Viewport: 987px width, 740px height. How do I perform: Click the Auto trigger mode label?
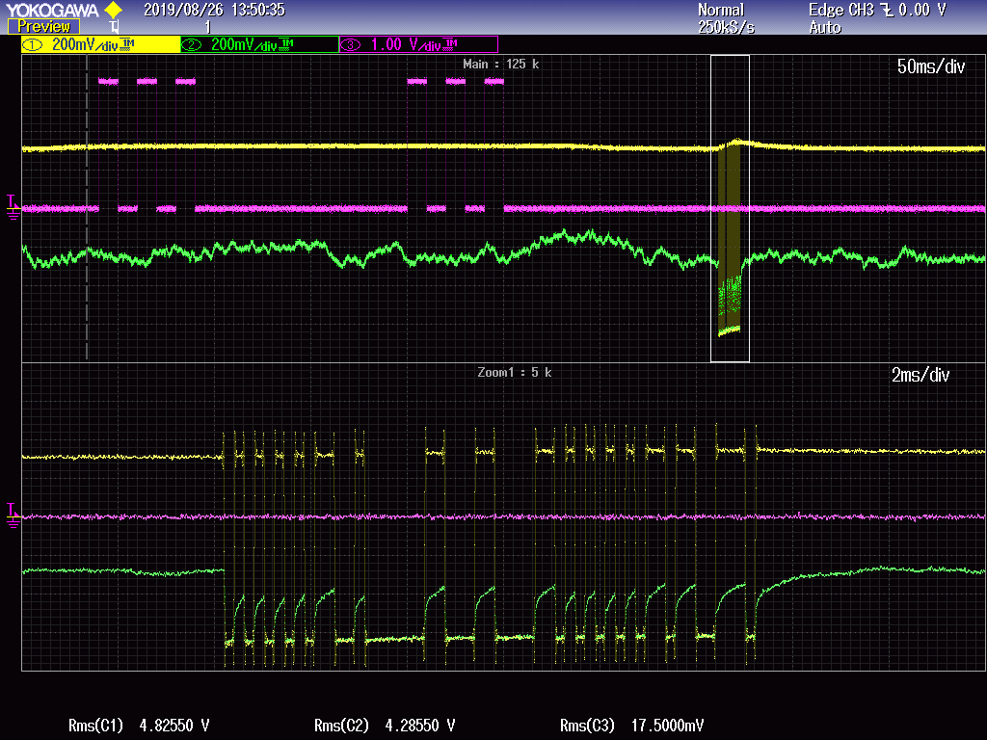tap(825, 27)
